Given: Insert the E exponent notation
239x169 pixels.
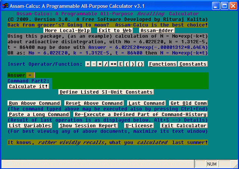Looking at the screenshot, I should tap(120, 64).
